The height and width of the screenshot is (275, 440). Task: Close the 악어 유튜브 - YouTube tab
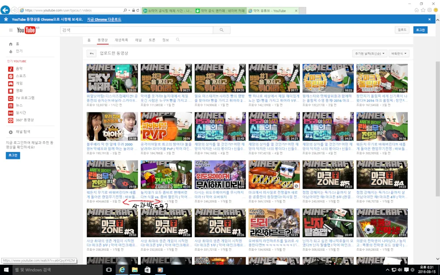(296, 11)
